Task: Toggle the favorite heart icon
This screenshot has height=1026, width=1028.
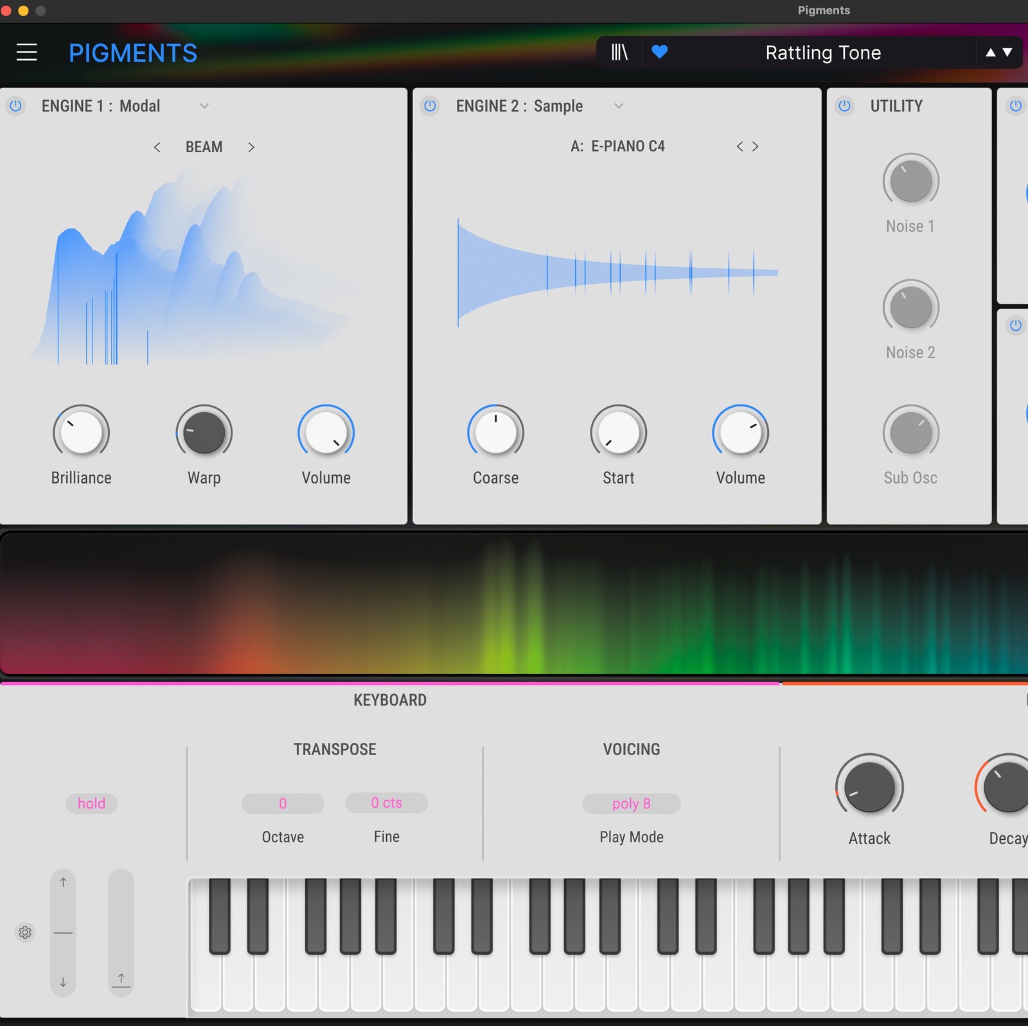Action: pos(660,51)
